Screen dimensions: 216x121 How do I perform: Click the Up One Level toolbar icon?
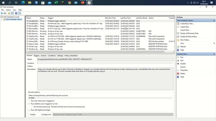[x=9, y=13]
